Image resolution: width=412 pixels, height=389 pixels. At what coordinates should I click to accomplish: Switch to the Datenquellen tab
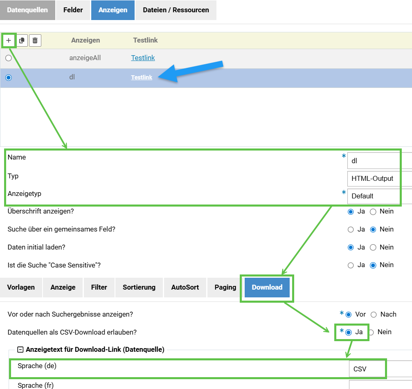[x=27, y=10]
